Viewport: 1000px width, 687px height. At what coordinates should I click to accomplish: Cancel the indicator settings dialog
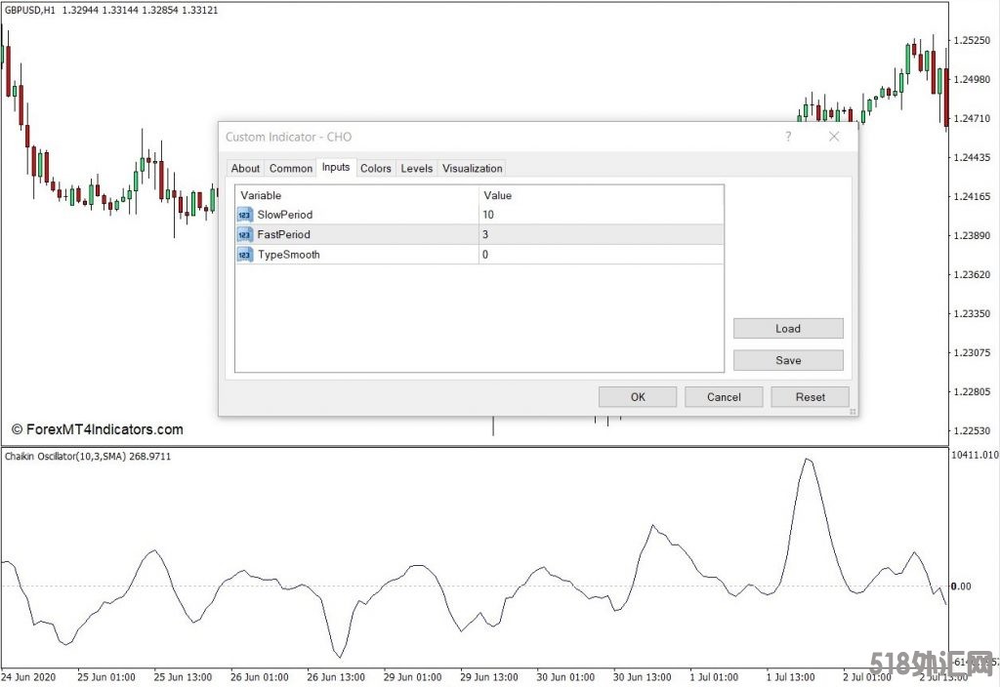(x=724, y=397)
